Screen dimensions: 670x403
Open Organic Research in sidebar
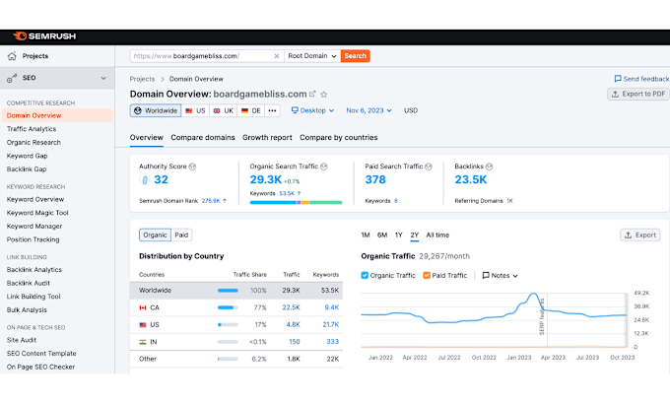(33, 142)
